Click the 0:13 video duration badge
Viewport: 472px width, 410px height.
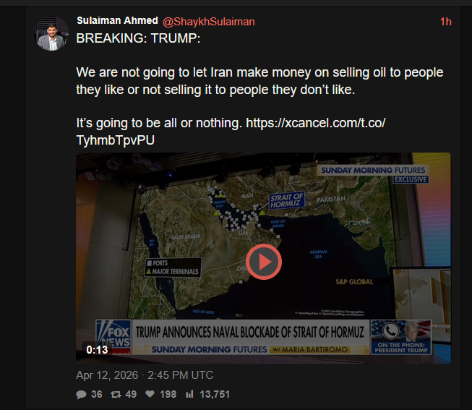(x=97, y=350)
